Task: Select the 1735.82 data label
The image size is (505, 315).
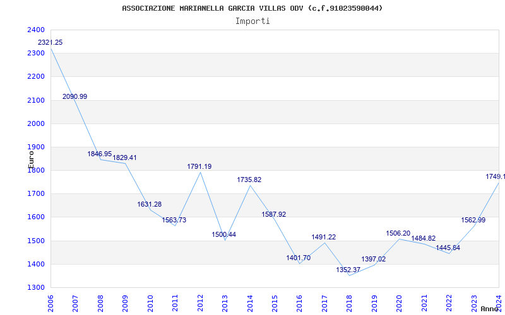Action: [249, 180]
